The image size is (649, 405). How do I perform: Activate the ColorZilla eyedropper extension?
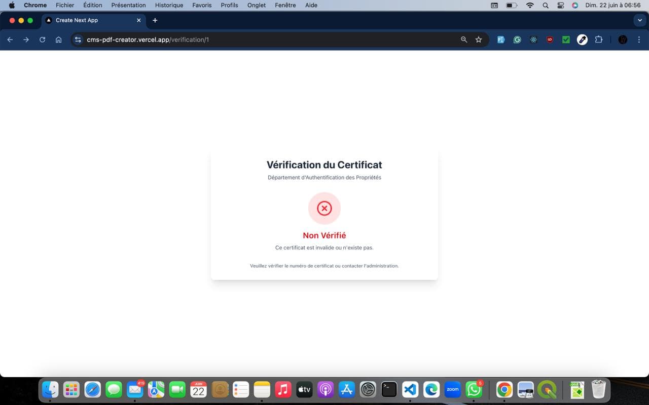pyautogui.click(x=582, y=39)
